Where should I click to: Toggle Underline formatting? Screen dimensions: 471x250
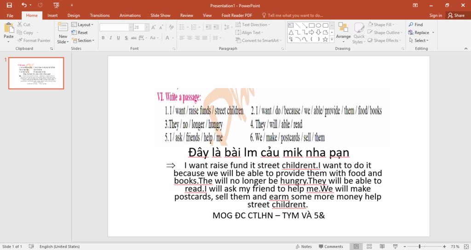118,38
